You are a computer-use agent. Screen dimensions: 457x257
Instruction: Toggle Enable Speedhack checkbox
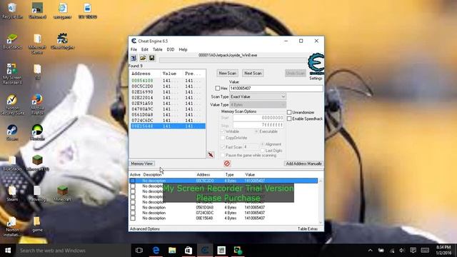click(289, 119)
